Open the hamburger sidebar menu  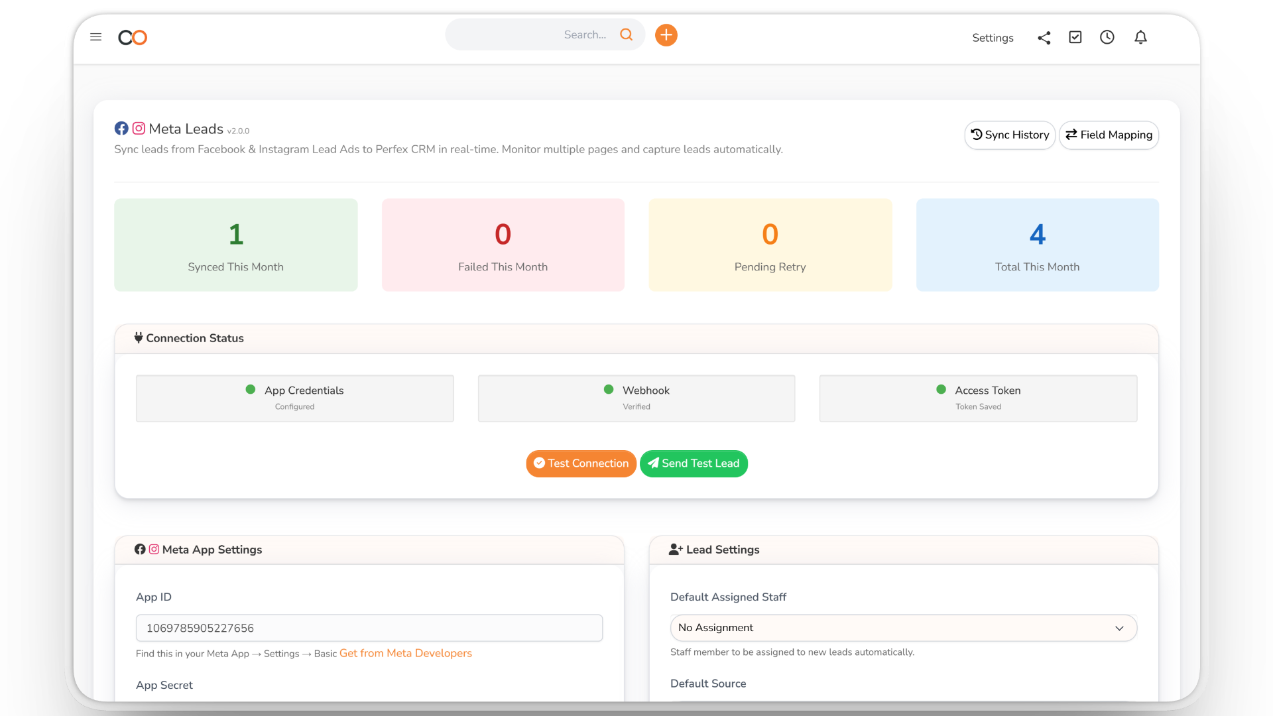point(95,37)
